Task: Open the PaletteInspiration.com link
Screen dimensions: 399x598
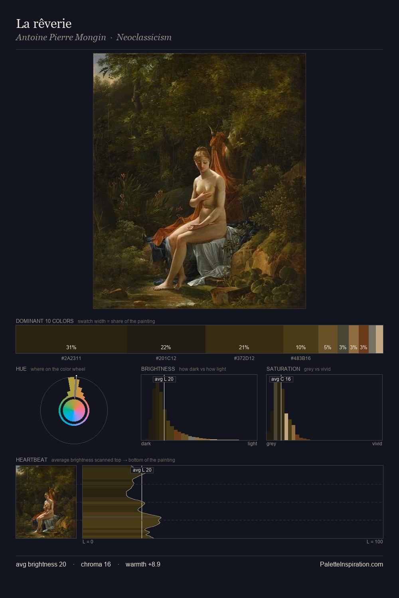Action: point(352,564)
